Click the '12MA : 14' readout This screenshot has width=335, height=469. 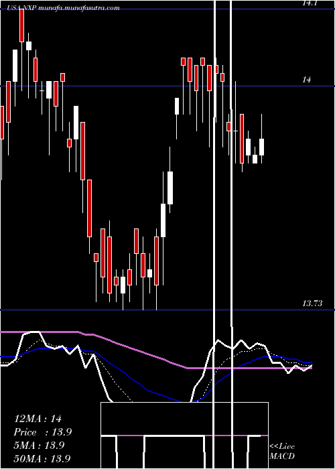38,419
